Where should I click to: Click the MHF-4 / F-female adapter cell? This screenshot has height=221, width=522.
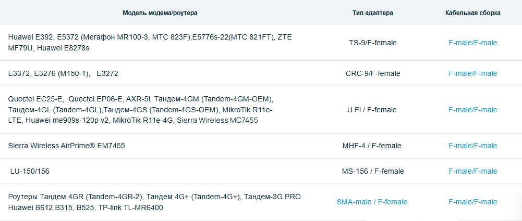tap(372, 146)
